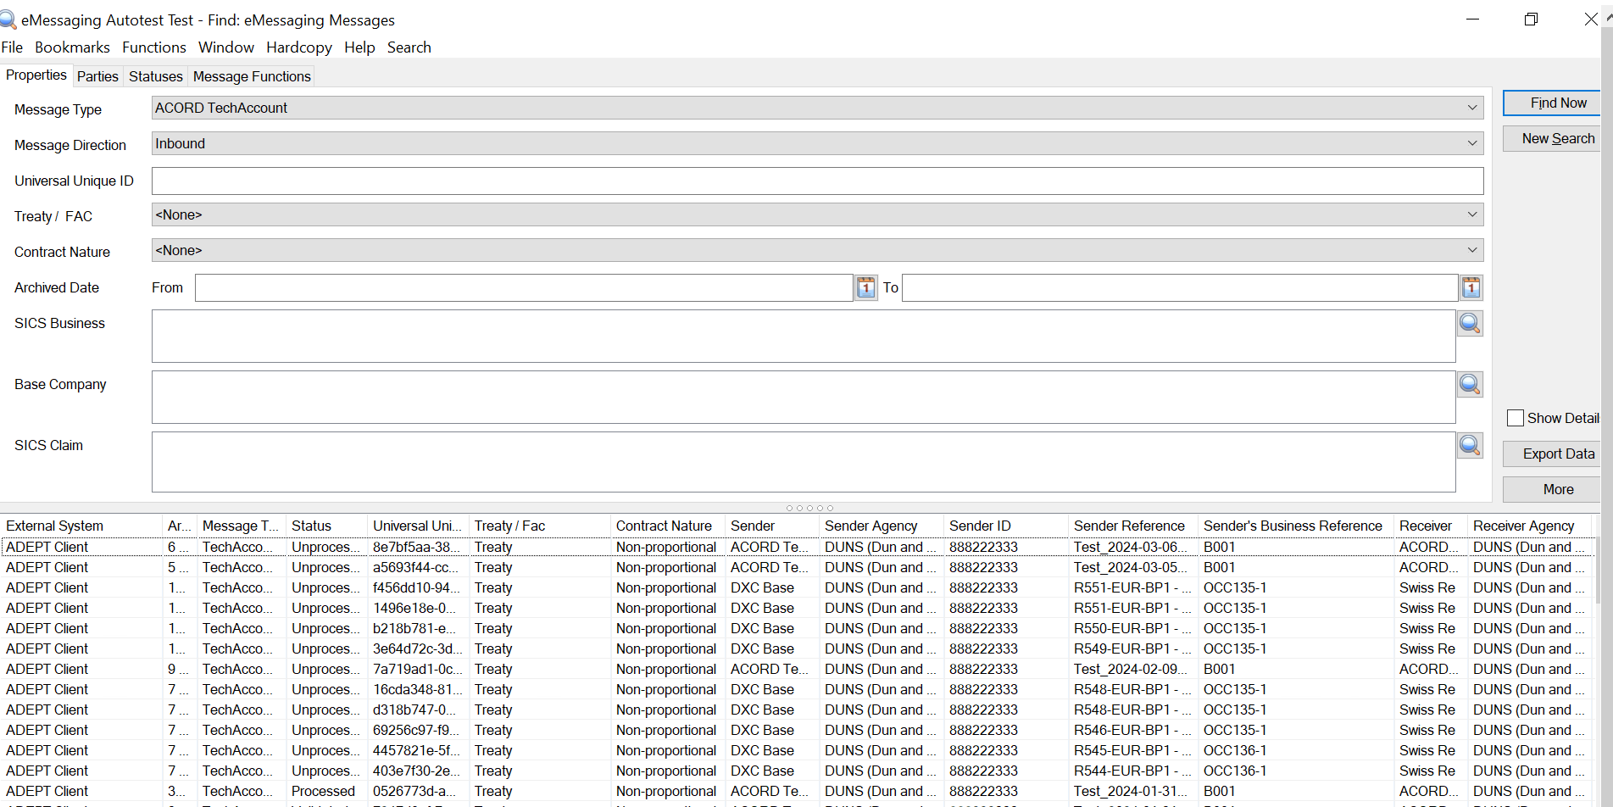Viewport: 1613px width, 807px height.
Task: Open the Message Direction dropdown
Action: [1472, 144]
